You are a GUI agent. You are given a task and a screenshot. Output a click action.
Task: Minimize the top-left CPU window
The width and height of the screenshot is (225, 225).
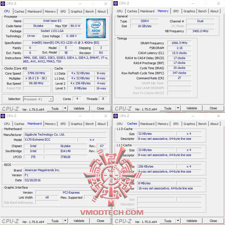(x=80, y=4)
